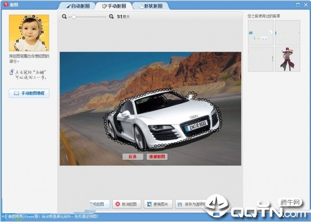Screen dimensions: 311x222
Task: Click the book icon on tutorial button
Action: (17, 93)
